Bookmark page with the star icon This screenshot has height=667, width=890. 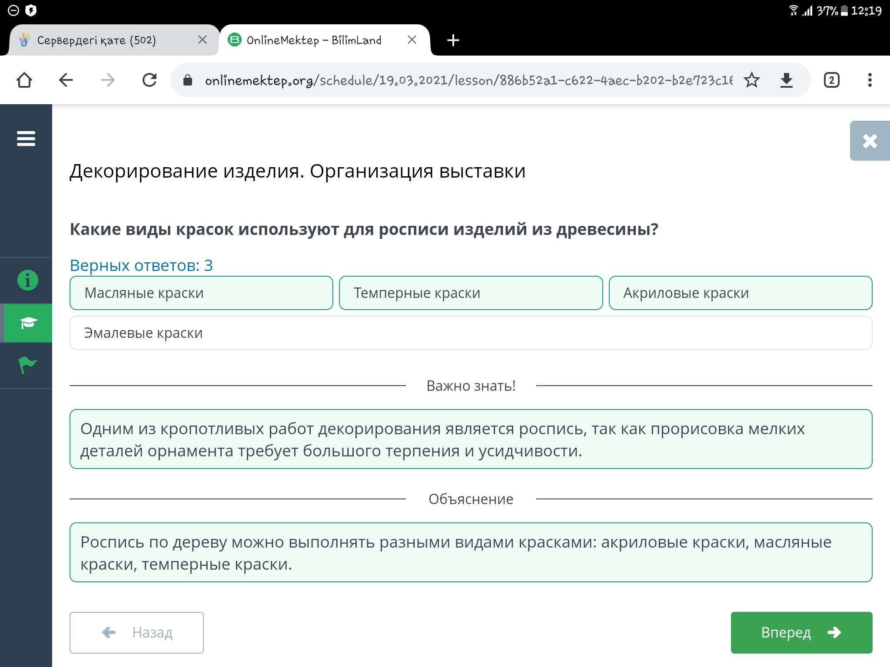(751, 80)
